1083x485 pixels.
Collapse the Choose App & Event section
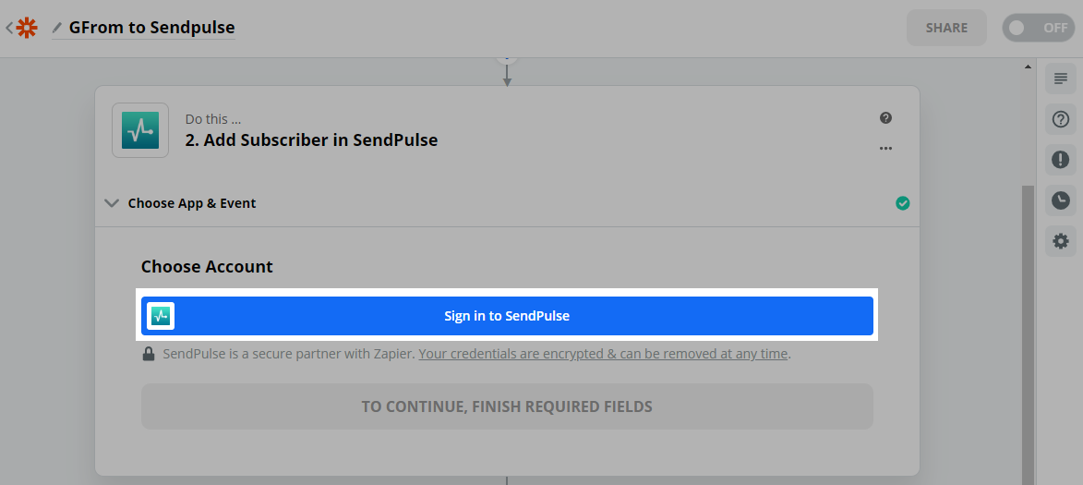click(x=112, y=203)
